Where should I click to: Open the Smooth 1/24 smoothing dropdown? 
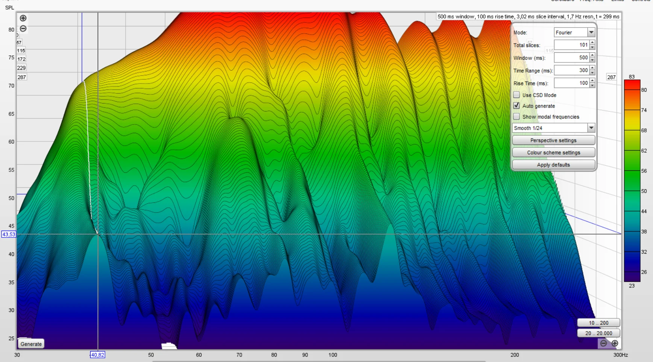click(553, 128)
